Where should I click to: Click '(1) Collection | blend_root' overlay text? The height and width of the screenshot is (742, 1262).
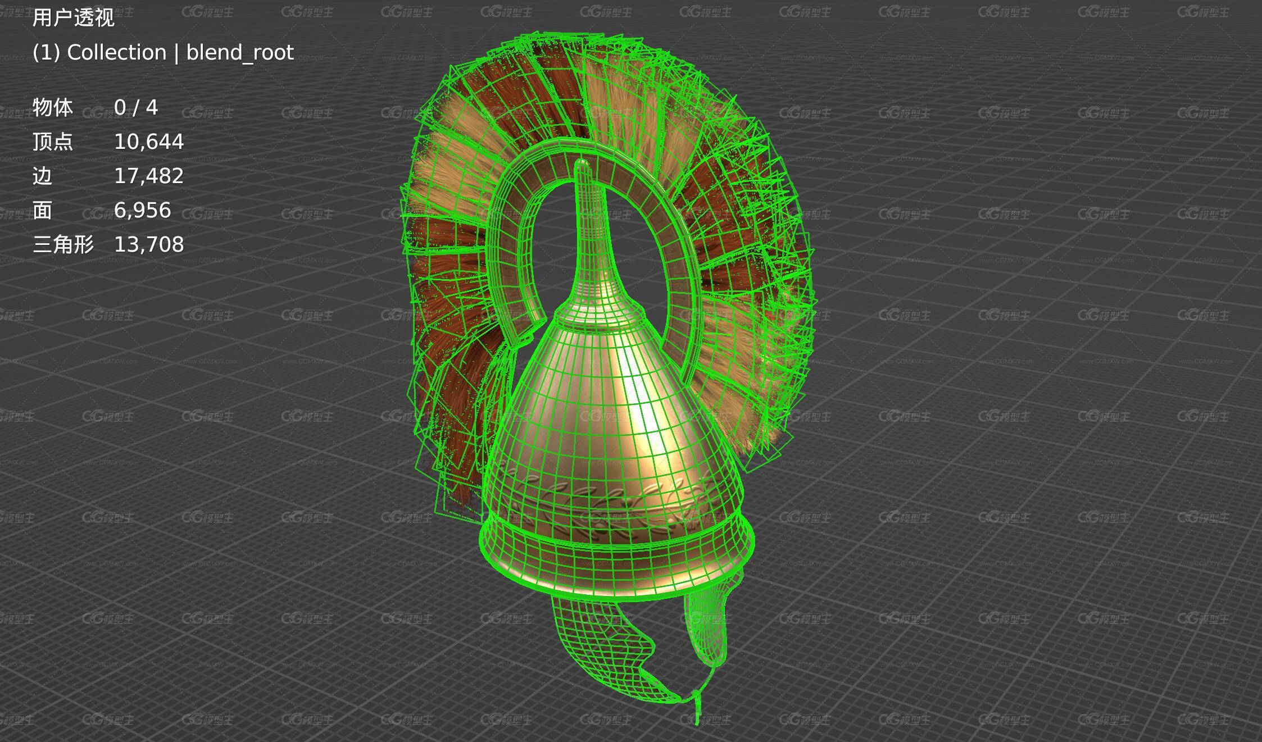pyautogui.click(x=163, y=53)
